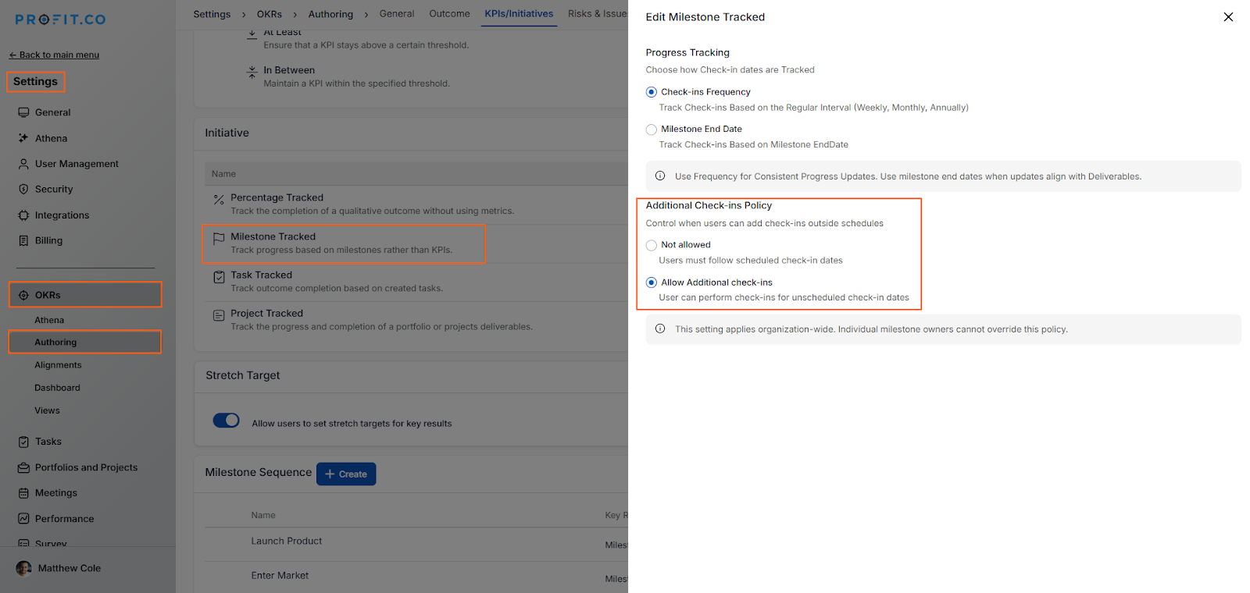Click OKRs in the breadcrumb

(x=270, y=14)
